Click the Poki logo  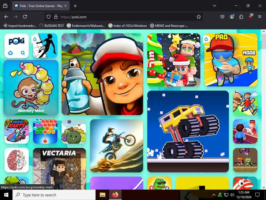pos(17,41)
